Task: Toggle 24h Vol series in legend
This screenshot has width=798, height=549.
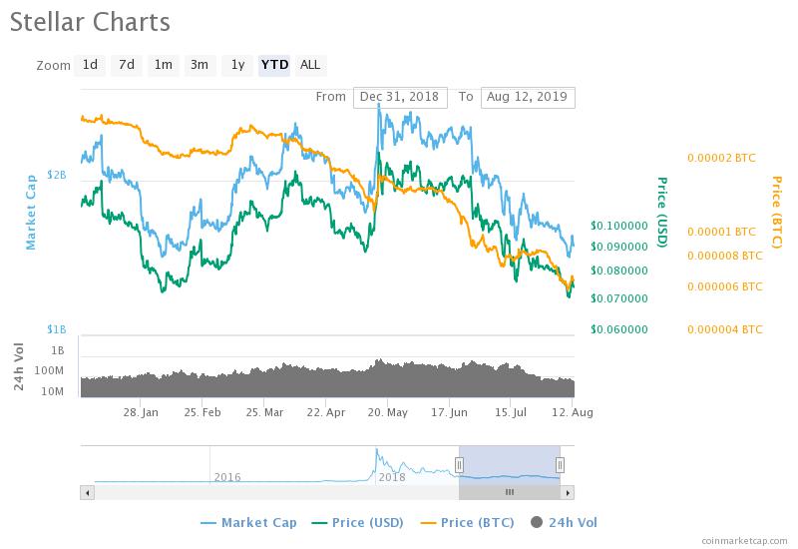Action: pyautogui.click(x=564, y=522)
